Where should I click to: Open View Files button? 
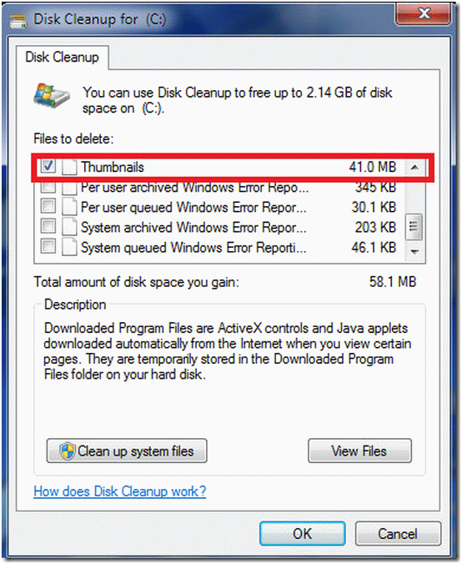[359, 451]
